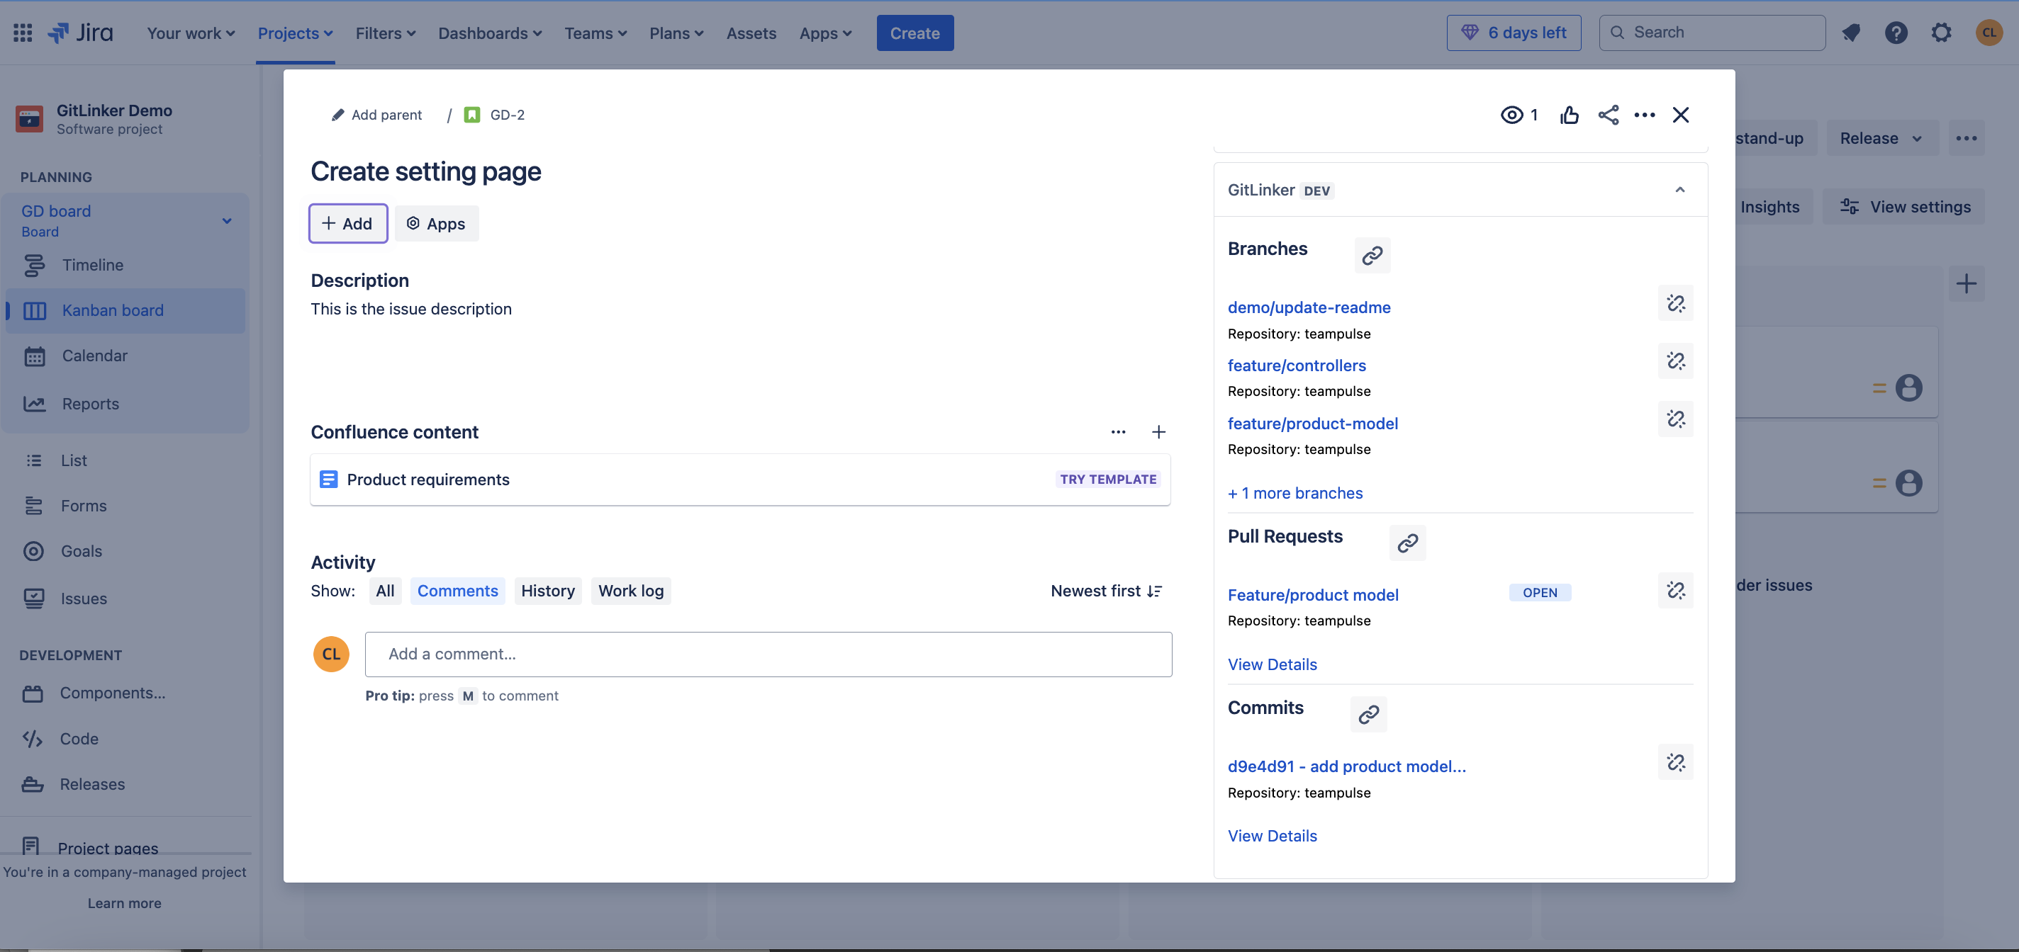
Task: Click the unlink icon beside demo/update-readme branch
Action: (x=1675, y=303)
